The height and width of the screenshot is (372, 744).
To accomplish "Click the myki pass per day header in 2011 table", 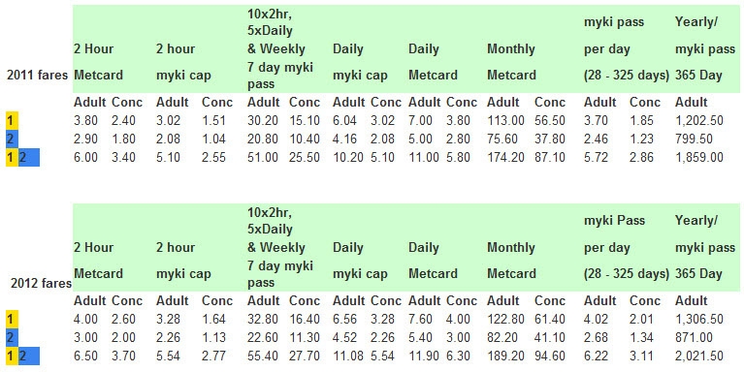I will pyautogui.click(x=627, y=48).
